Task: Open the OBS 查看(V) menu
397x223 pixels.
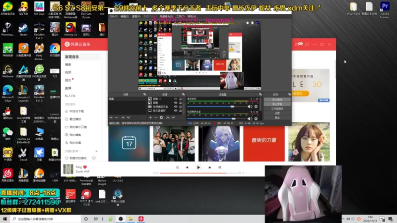Action: tap(136, 16)
